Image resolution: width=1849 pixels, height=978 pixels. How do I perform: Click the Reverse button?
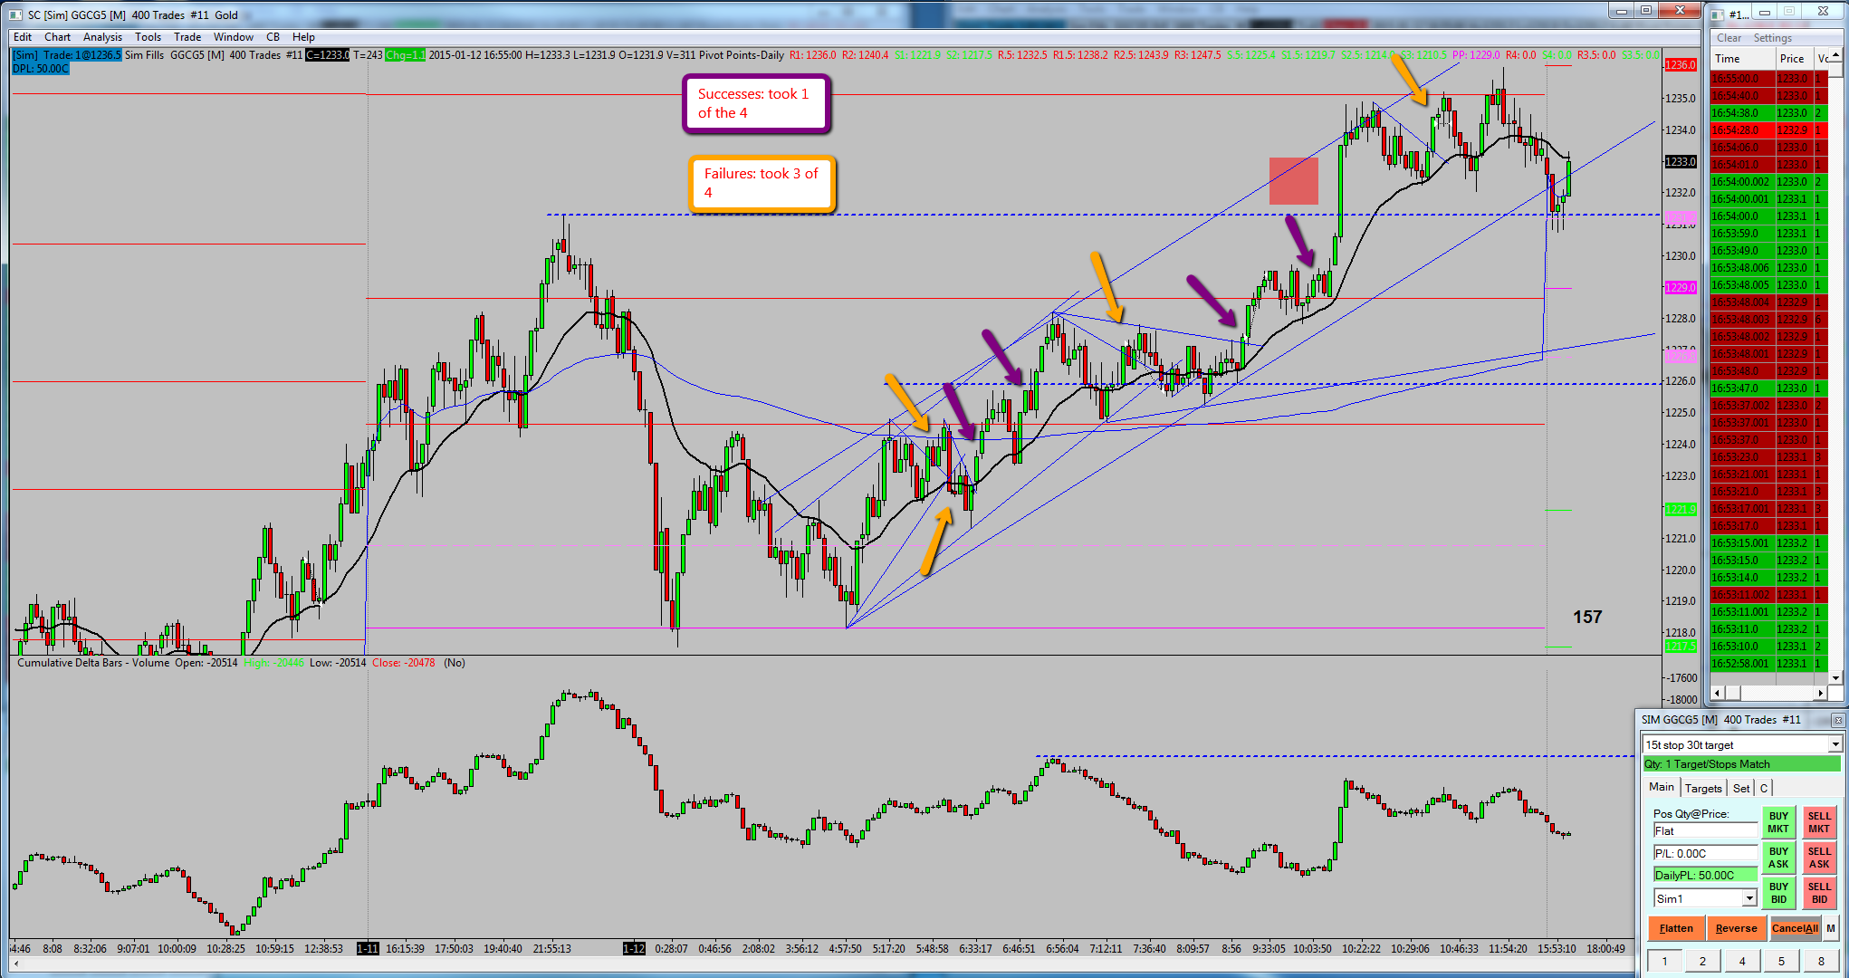tap(1736, 928)
